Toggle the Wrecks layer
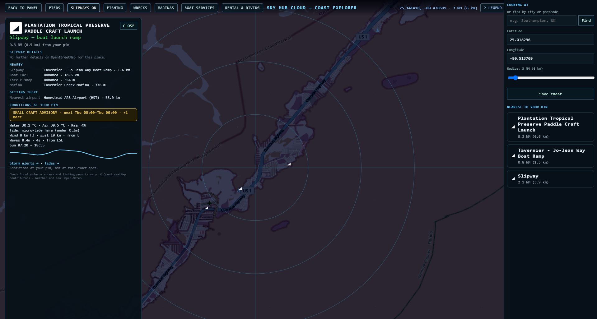 [140, 8]
